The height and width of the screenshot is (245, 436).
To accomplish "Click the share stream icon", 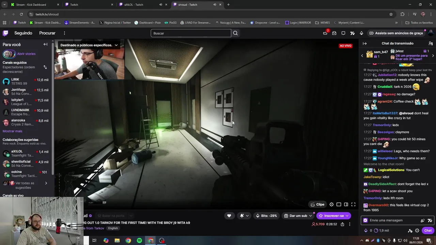I will [x=342, y=224].
